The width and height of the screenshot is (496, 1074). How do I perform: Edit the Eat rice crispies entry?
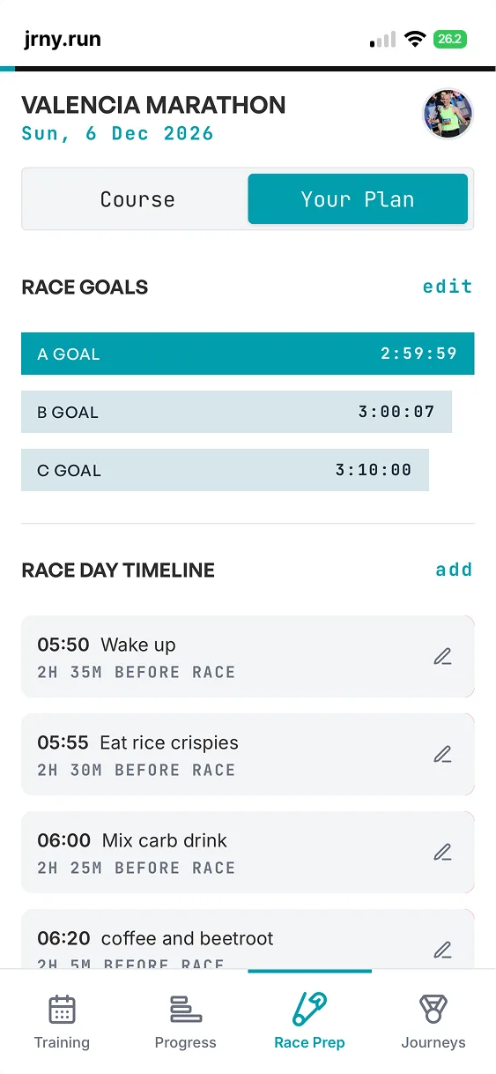pyautogui.click(x=442, y=755)
